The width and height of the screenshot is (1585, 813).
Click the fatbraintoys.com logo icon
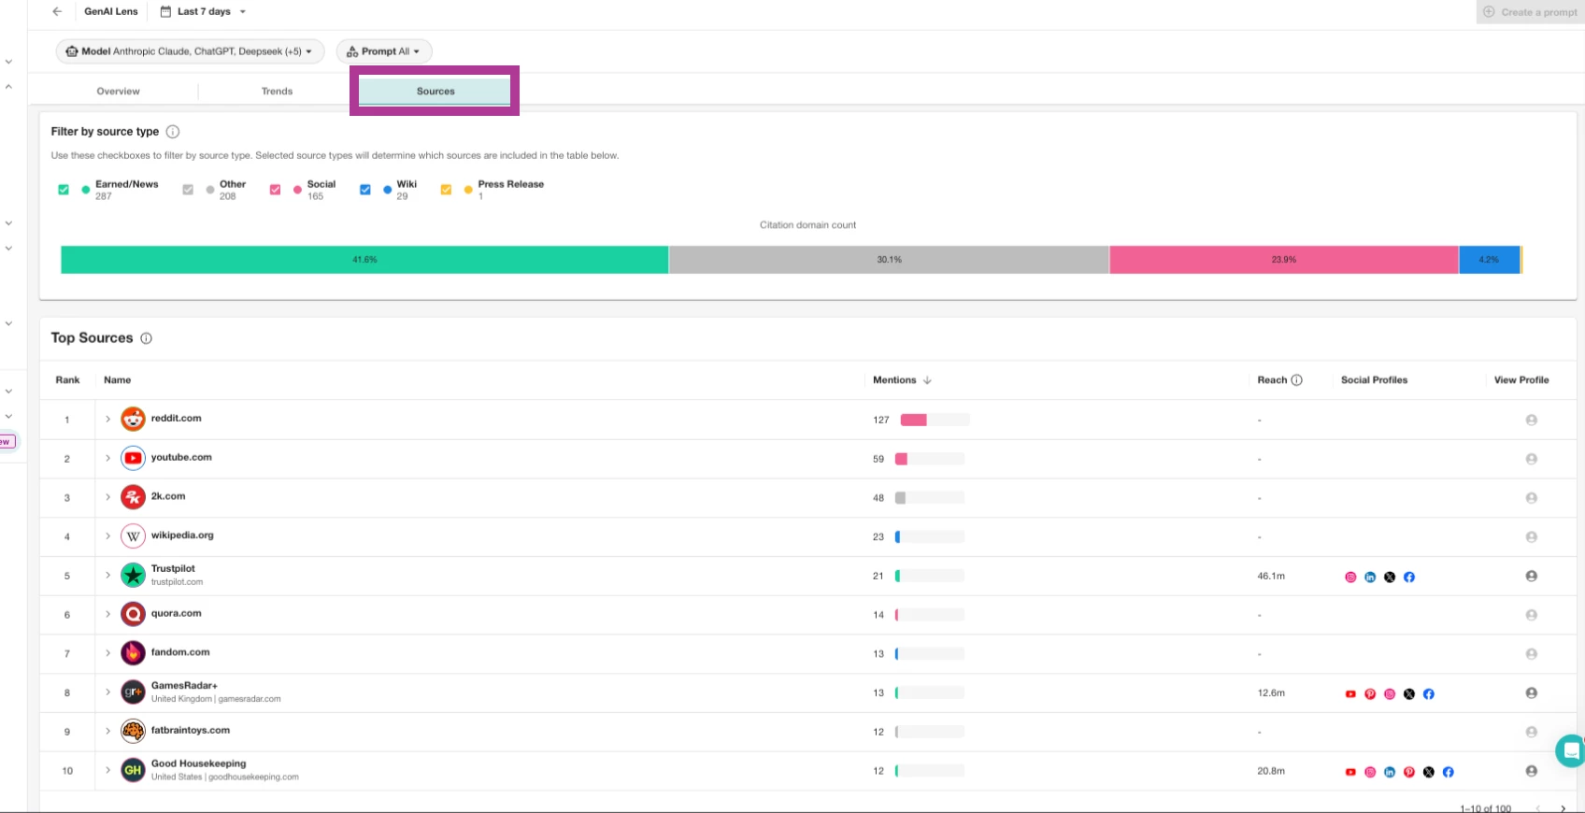[134, 731]
